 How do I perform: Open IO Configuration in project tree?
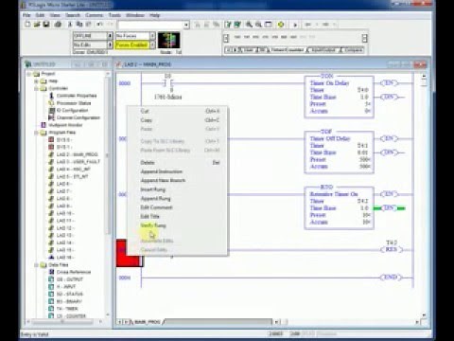tap(72, 110)
